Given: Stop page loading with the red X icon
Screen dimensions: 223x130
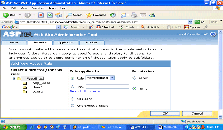Looking at the screenshot, I should pyautogui.click(x=41, y=15).
